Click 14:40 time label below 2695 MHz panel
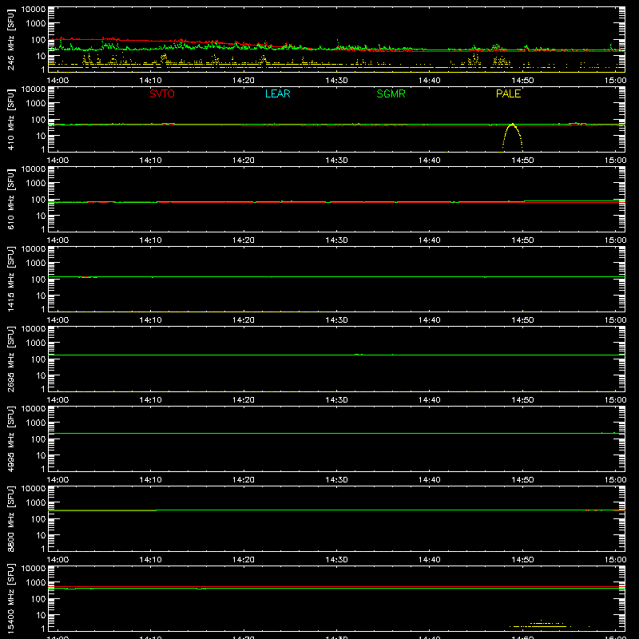The height and width of the screenshot is (639, 639). pos(430,400)
